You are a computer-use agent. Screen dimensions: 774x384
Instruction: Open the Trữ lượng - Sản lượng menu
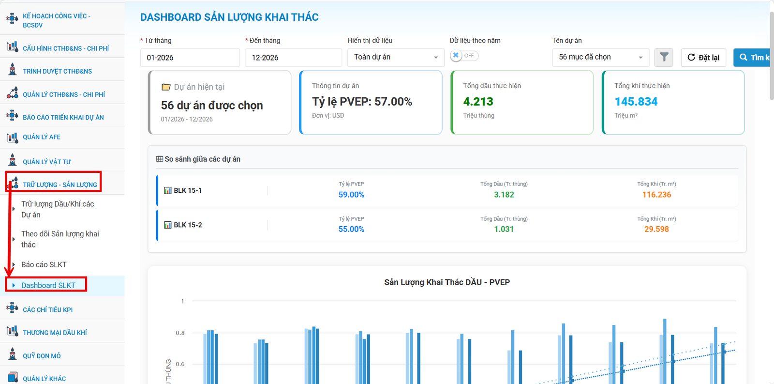tap(60, 184)
